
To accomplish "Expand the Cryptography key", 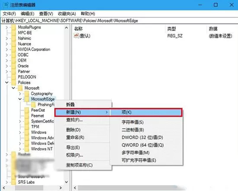I will point(20,94).
